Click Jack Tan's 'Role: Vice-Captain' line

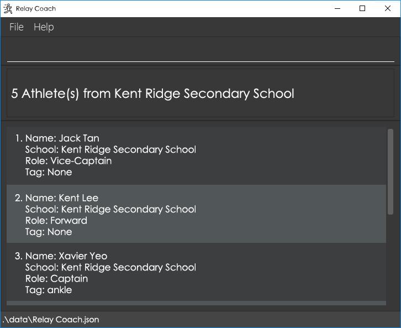coord(68,161)
